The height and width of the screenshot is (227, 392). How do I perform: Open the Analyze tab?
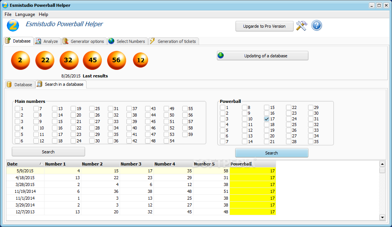(47, 41)
